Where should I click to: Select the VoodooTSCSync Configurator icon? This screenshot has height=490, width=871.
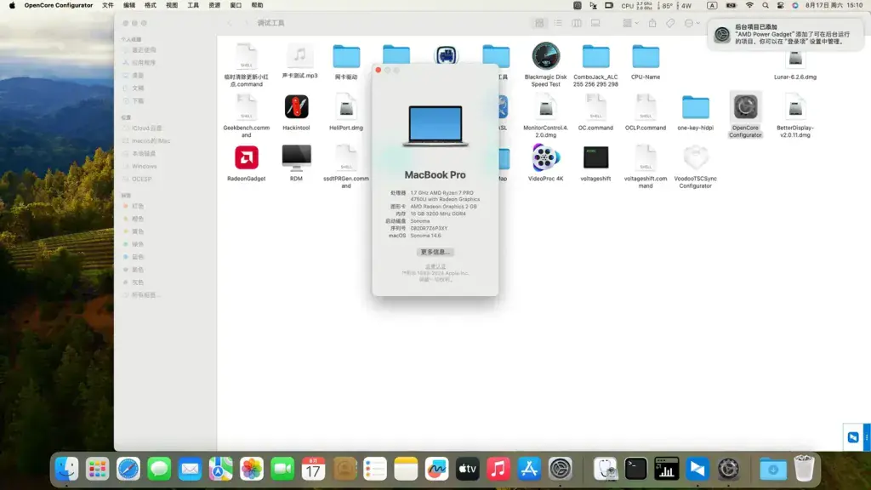coord(696,157)
